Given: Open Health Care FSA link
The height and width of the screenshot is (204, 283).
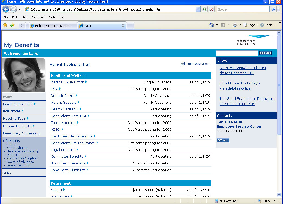Looking at the screenshot, I should [x=64, y=109].
